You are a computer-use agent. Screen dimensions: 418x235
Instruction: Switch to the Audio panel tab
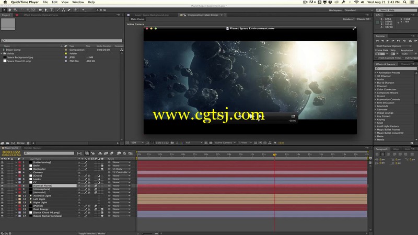389,15
